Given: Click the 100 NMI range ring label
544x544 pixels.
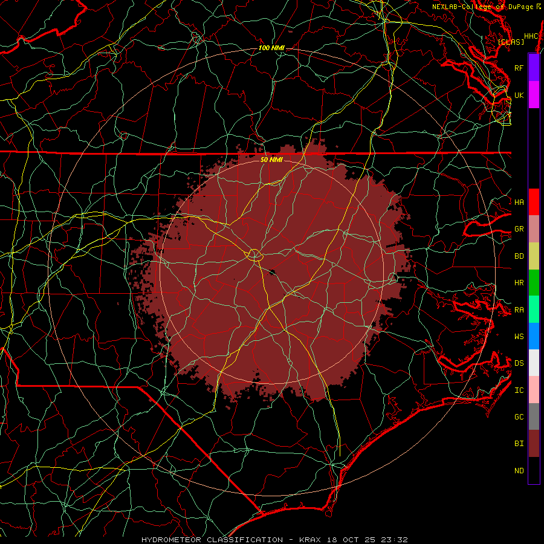Looking at the screenshot, I should pos(271,48).
